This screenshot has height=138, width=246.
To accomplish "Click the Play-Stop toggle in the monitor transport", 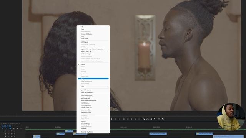I will pyautogui.click(x=131, y=119).
